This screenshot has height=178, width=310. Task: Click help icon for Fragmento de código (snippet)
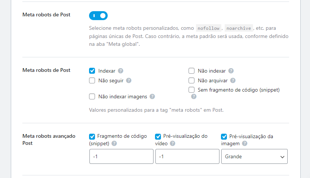click(x=114, y=143)
